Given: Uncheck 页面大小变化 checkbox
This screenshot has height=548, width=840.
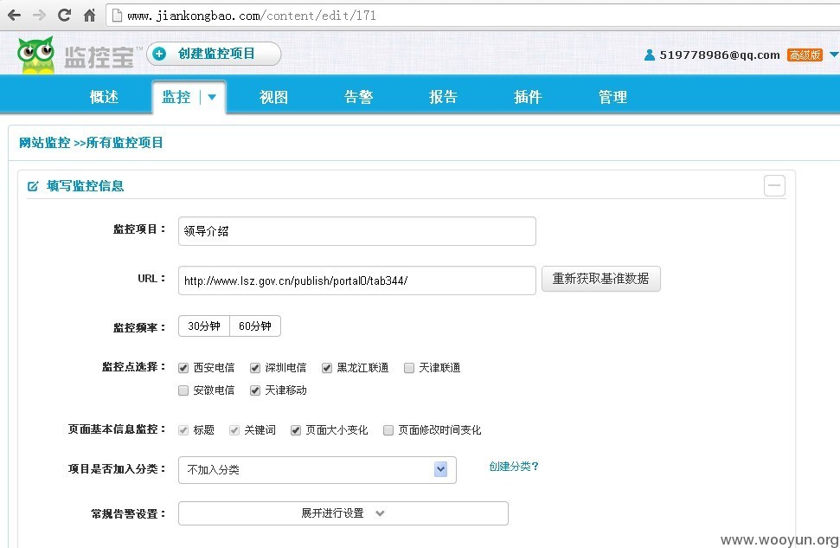Looking at the screenshot, I should point(296,430).
